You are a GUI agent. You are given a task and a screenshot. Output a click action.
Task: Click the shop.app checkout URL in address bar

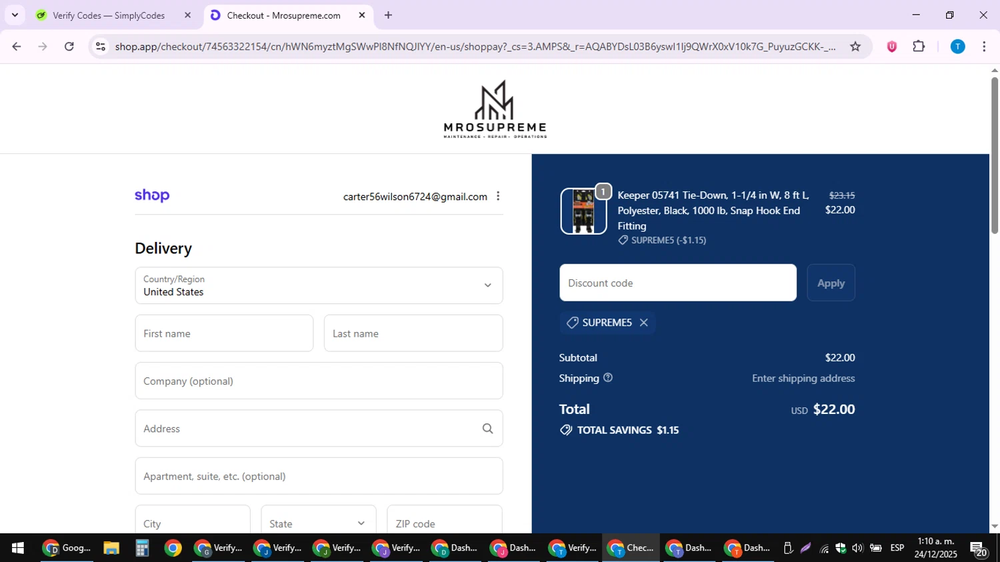[475, 47]
